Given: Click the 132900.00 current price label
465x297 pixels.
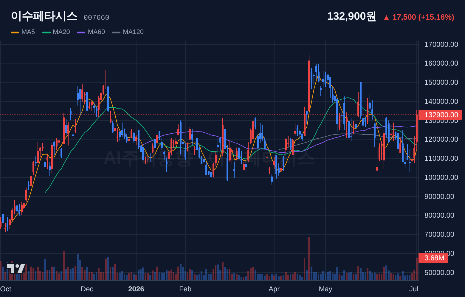Looking at the screenshot, I should pyautogui.click(x=440, y=115).
